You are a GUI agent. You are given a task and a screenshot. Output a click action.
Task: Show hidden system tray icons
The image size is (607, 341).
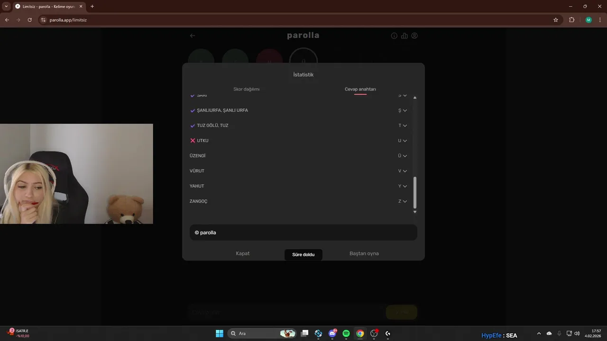click(539, 333)
